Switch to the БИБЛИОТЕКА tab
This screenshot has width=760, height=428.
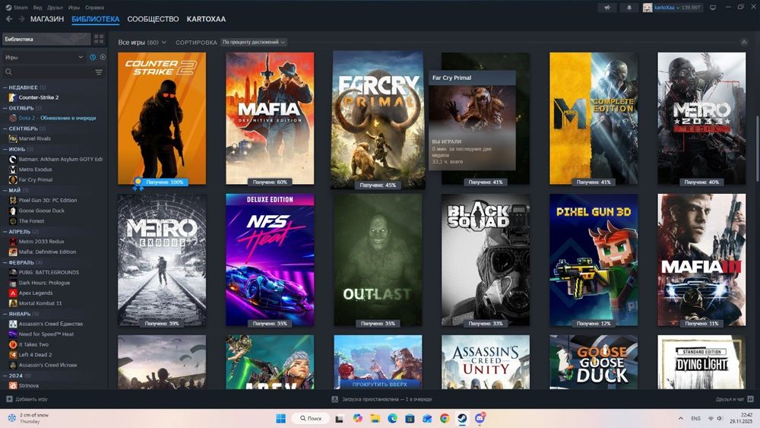click(x=96, y=20)
